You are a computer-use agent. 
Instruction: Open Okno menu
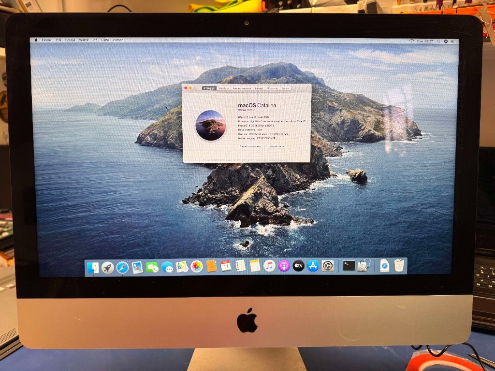[105, 40]
